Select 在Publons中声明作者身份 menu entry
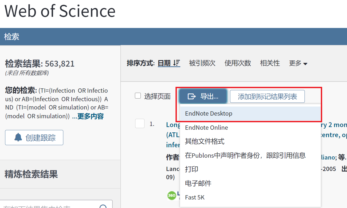Viewport: 347px width, 208px height. tap(250, 156)
